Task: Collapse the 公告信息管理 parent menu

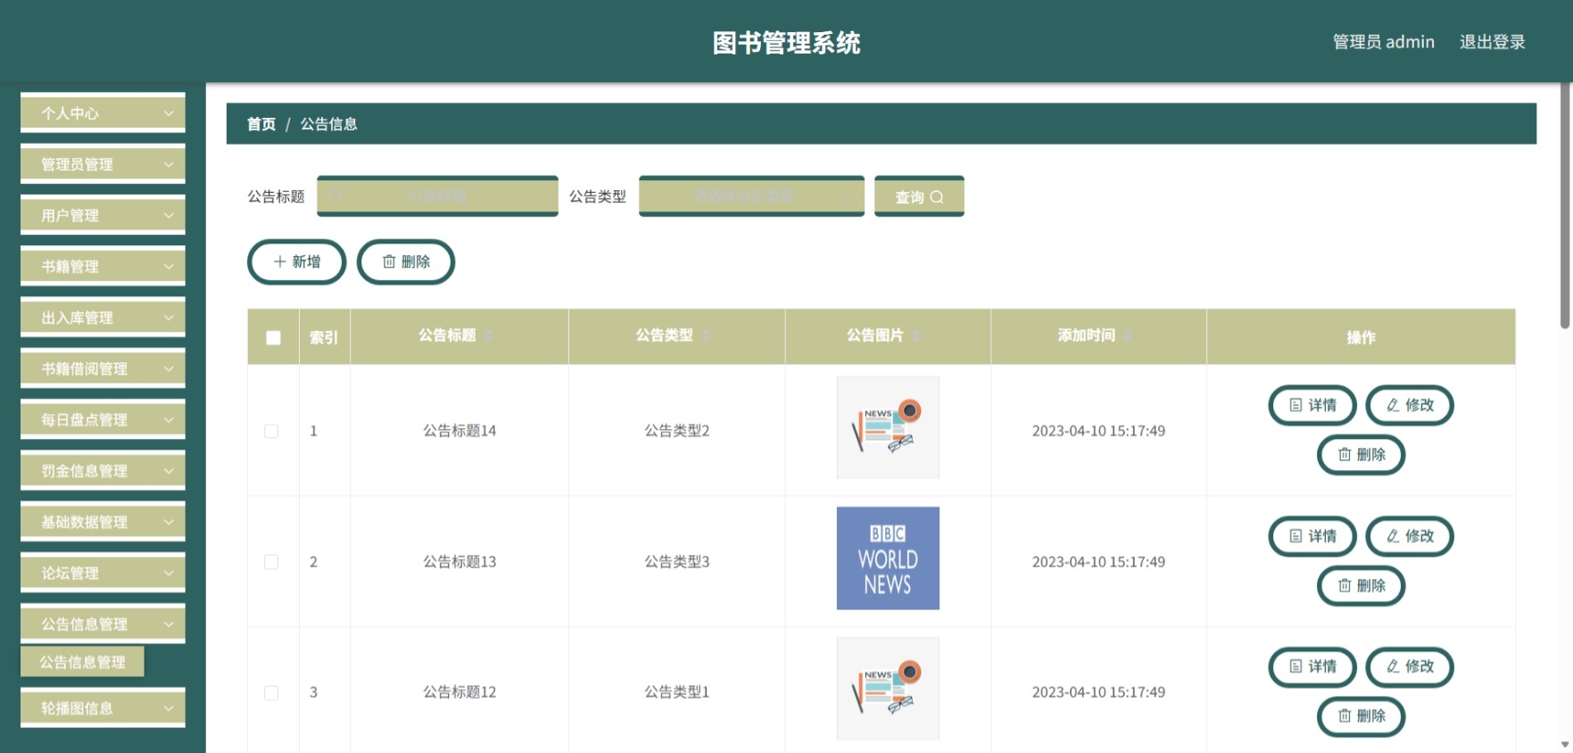Action: click(103, 624)
